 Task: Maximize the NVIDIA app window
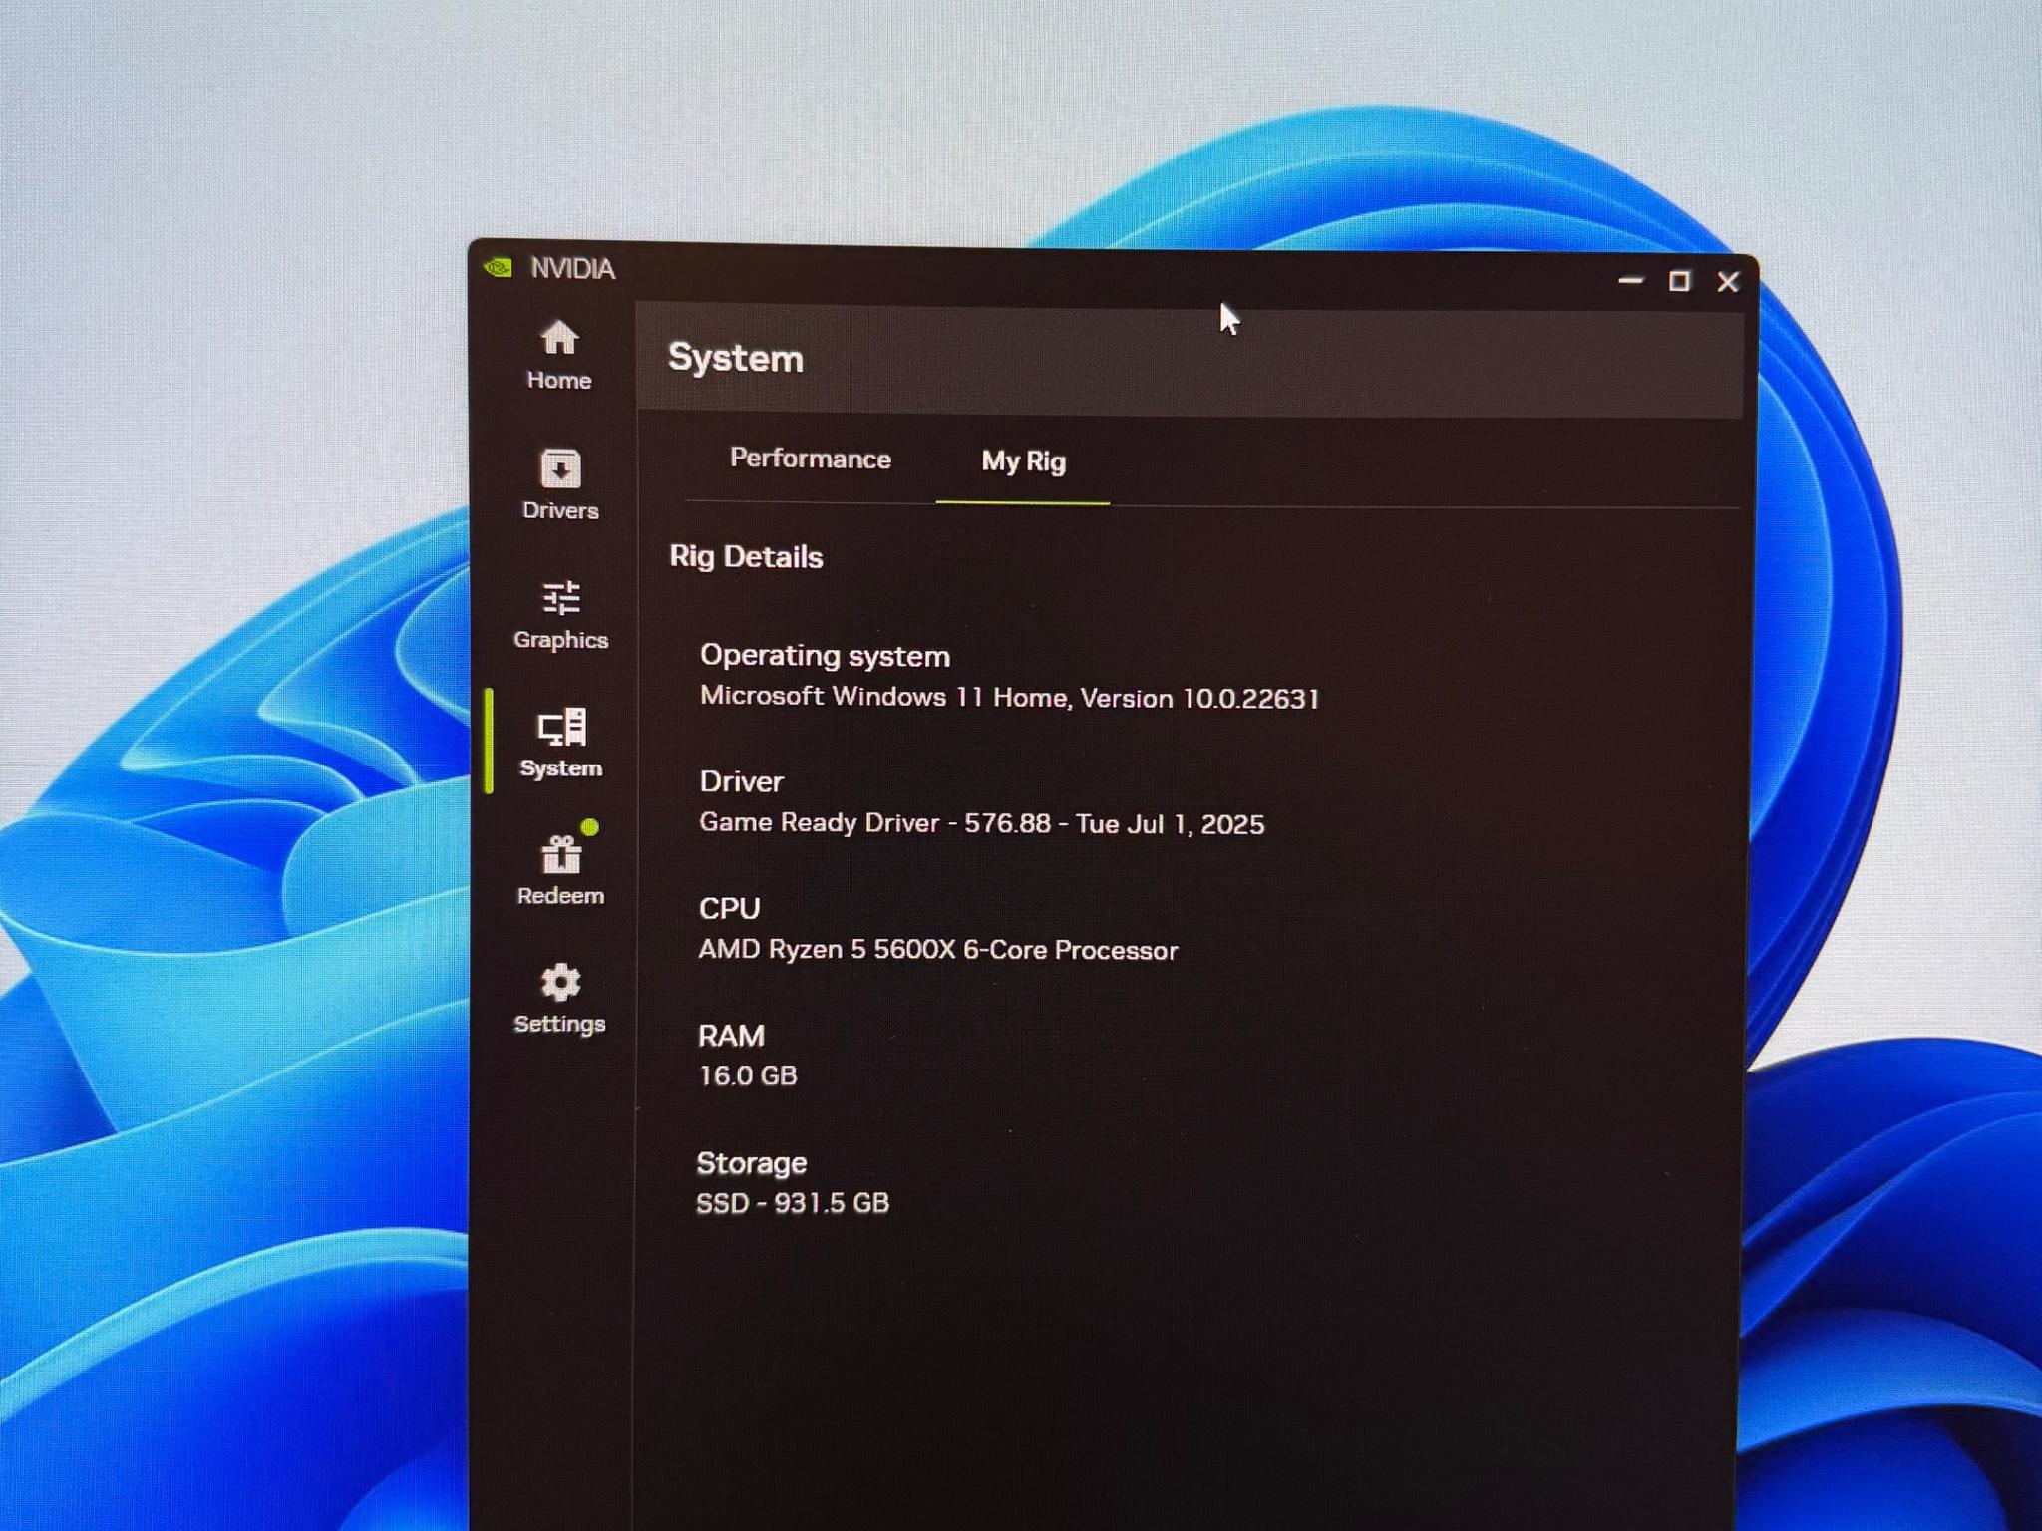click(1679, 282)
